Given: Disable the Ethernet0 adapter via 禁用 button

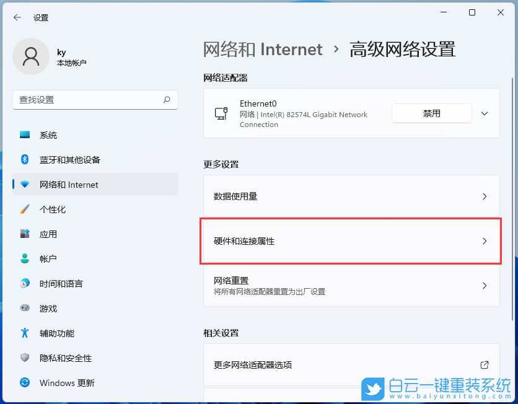Looking at the screenshot, I should (431, 113).
